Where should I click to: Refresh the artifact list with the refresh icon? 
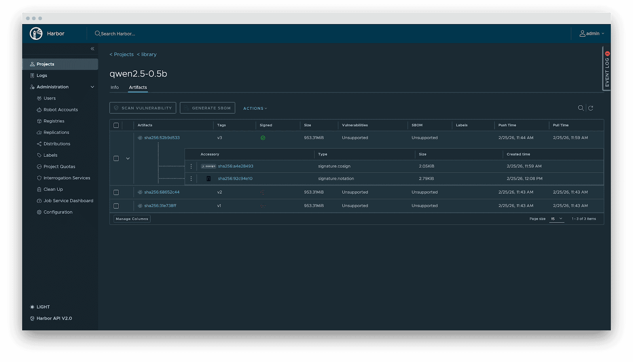591,107
